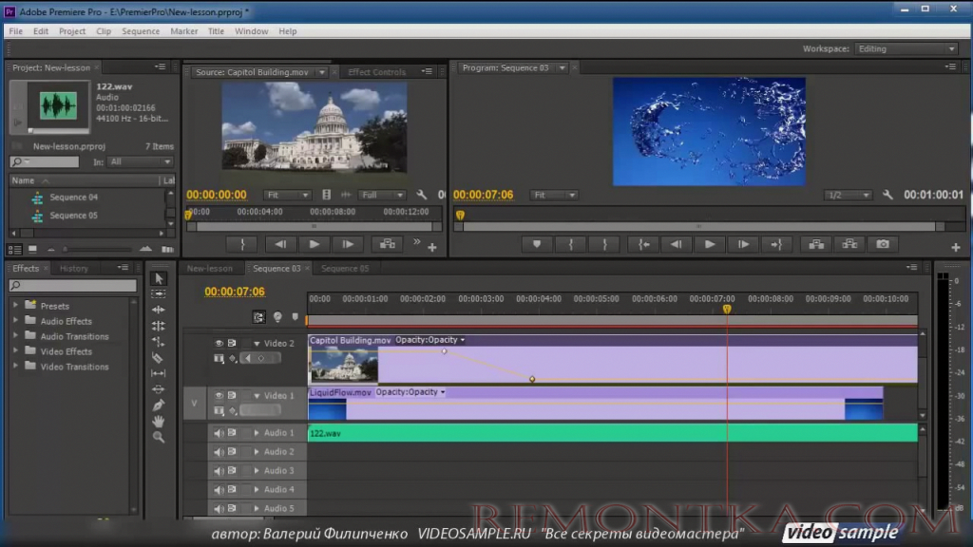Play the Source monitor clip
The image size is (973, 547).
click(315, 244)
